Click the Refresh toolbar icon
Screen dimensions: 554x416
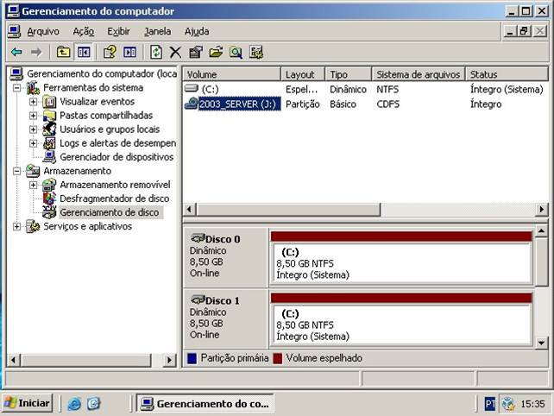point(156,53)
